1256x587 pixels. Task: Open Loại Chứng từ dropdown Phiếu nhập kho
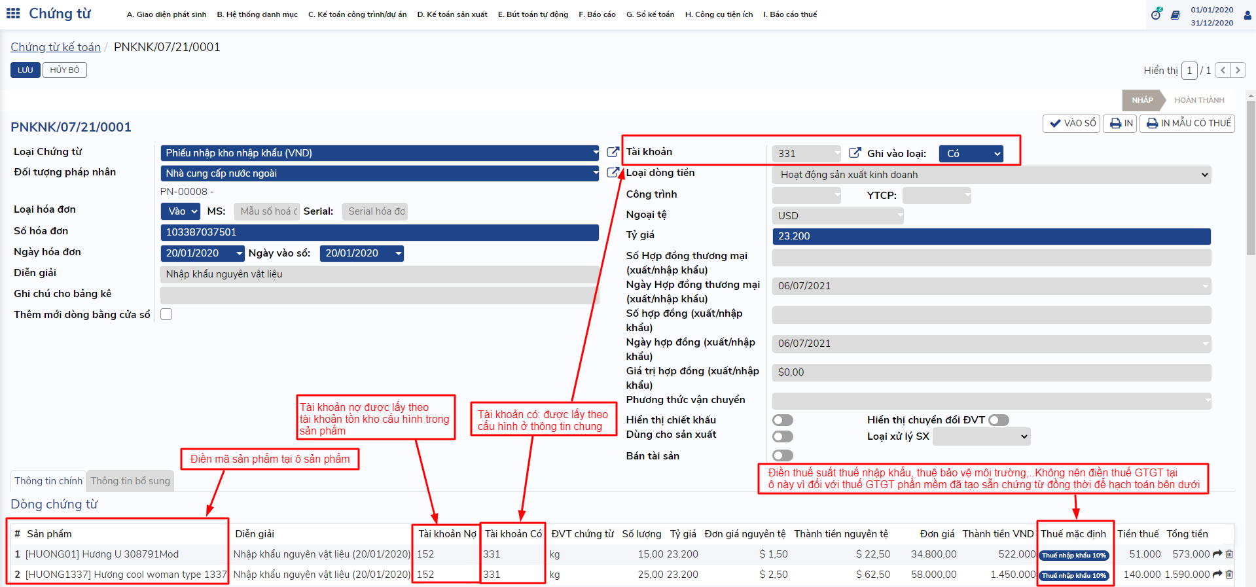(x=380, y=153)
